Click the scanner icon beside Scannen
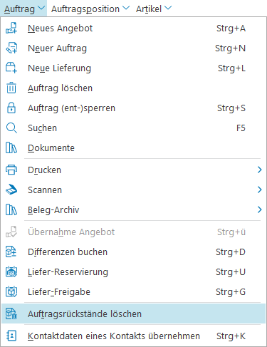 [x=11, y=190]
